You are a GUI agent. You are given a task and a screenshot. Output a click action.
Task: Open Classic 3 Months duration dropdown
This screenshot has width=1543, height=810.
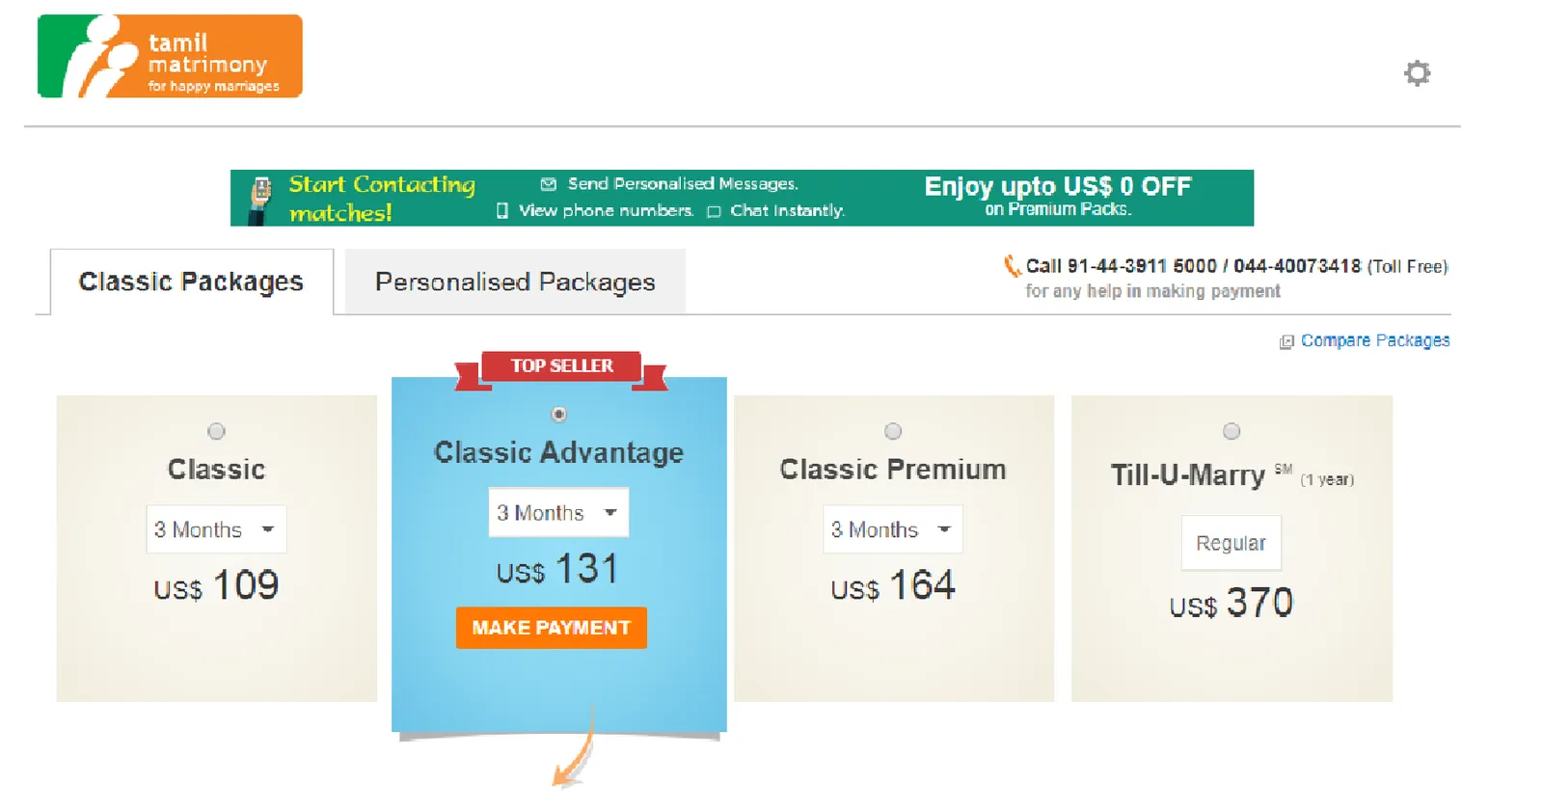point(216,529)
